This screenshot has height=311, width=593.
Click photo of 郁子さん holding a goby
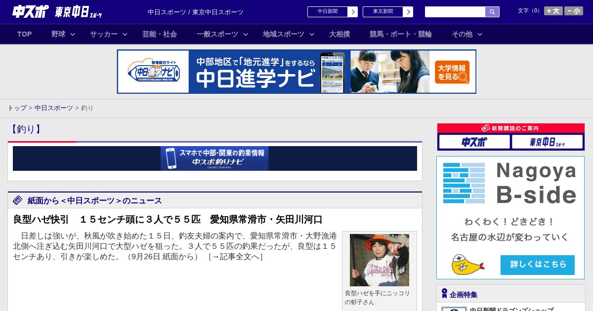click(x=380, y=260)
